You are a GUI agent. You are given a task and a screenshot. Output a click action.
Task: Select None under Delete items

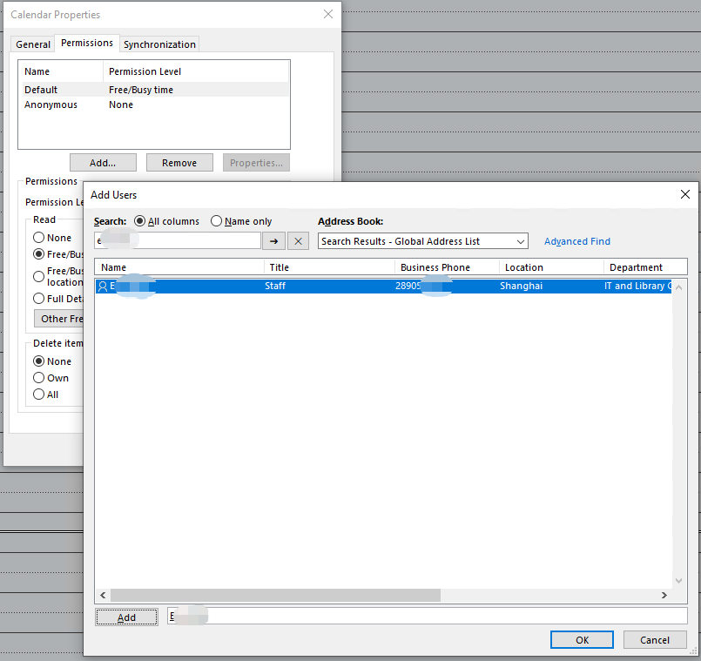(x=39, y=361)
